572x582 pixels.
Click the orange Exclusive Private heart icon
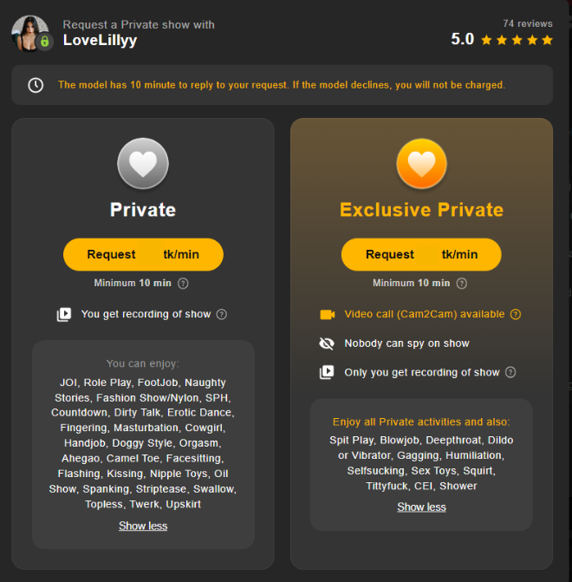click(x=421, y=164)
